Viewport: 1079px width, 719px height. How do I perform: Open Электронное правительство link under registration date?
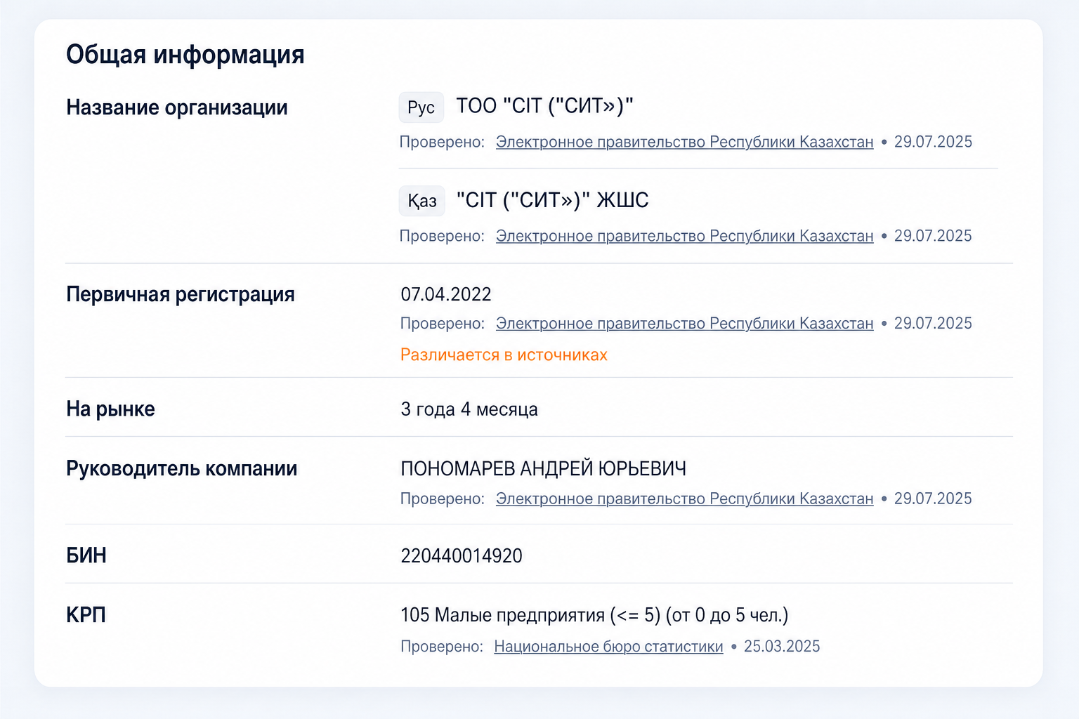[x=685, y=324]
